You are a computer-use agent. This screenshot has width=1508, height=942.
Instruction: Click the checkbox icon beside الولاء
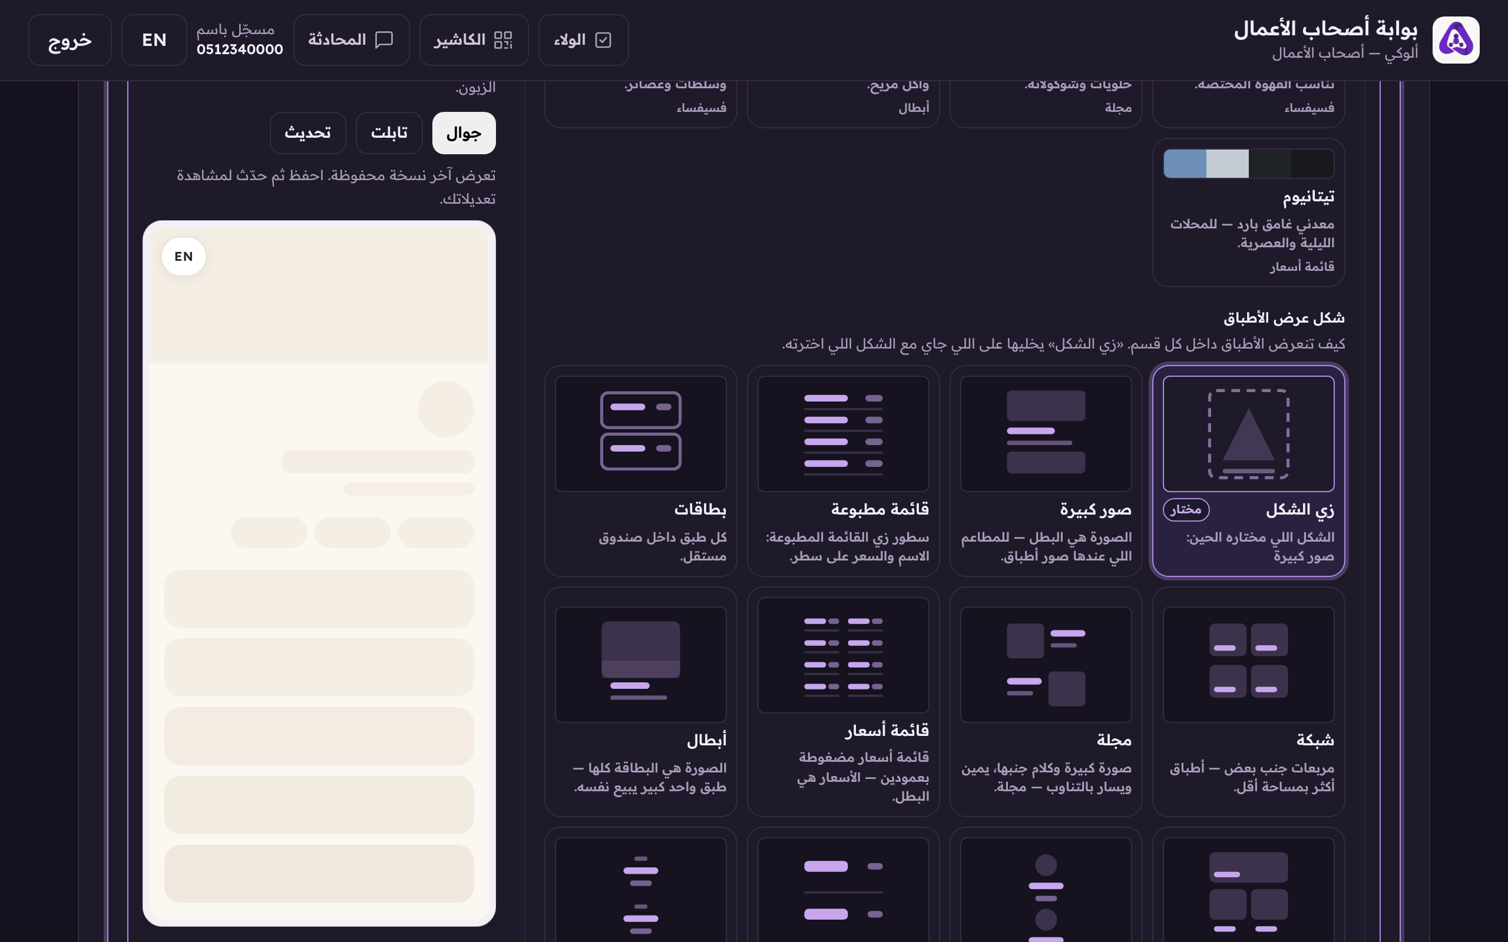point(603,40)
